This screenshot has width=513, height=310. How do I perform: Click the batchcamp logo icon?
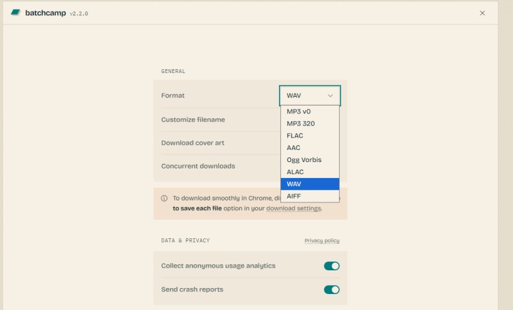(x=15, y=12)
